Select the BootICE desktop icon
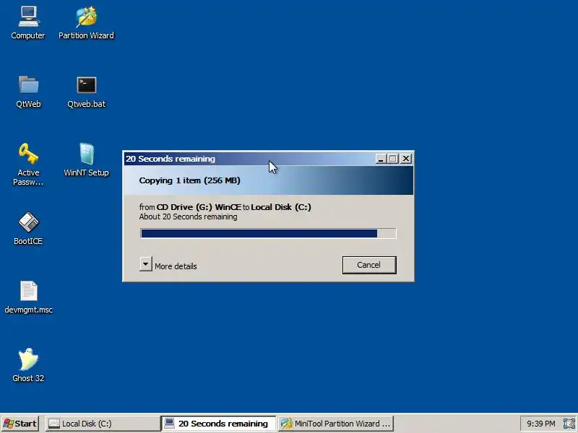This screenshot has height=433, width=578. [x=28, y=228]
